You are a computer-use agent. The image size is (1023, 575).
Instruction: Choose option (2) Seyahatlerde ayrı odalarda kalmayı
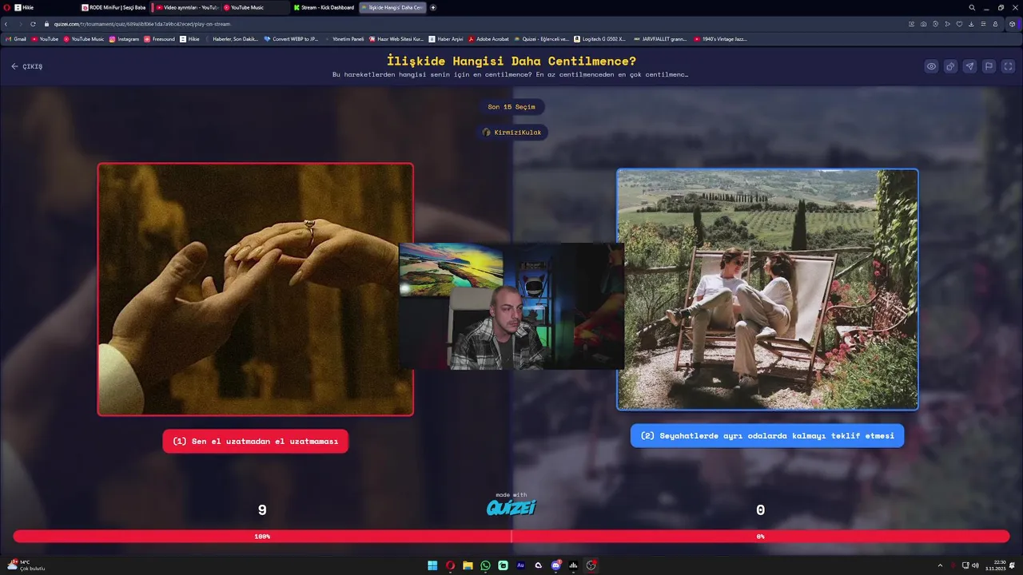(767, 436)
